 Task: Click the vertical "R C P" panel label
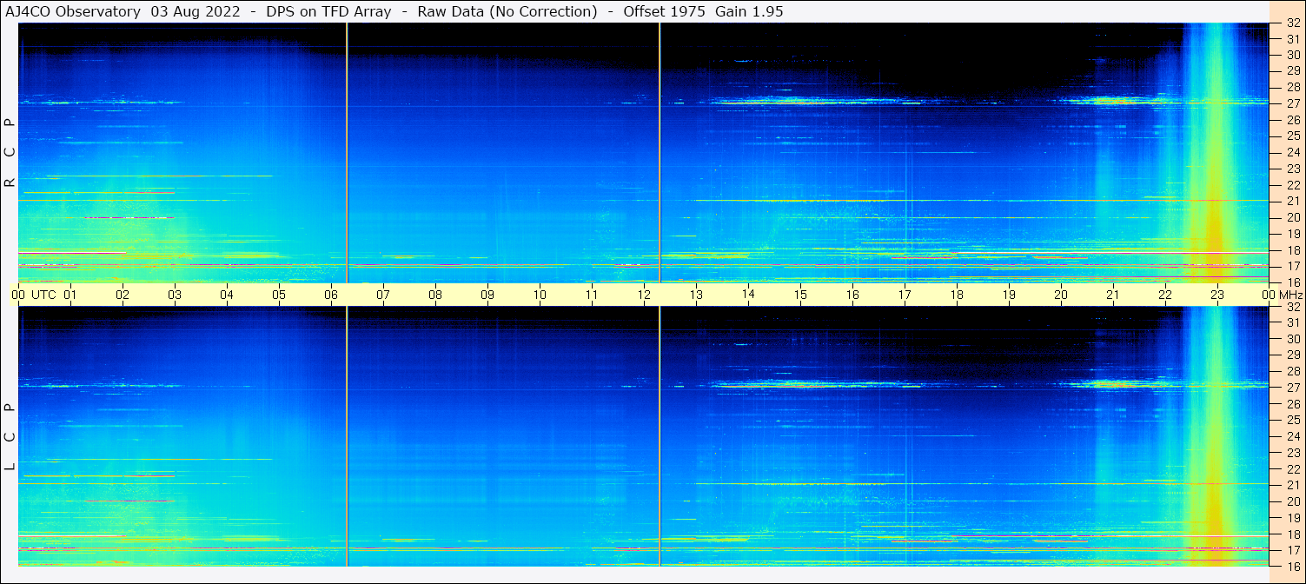pos(10,153)
